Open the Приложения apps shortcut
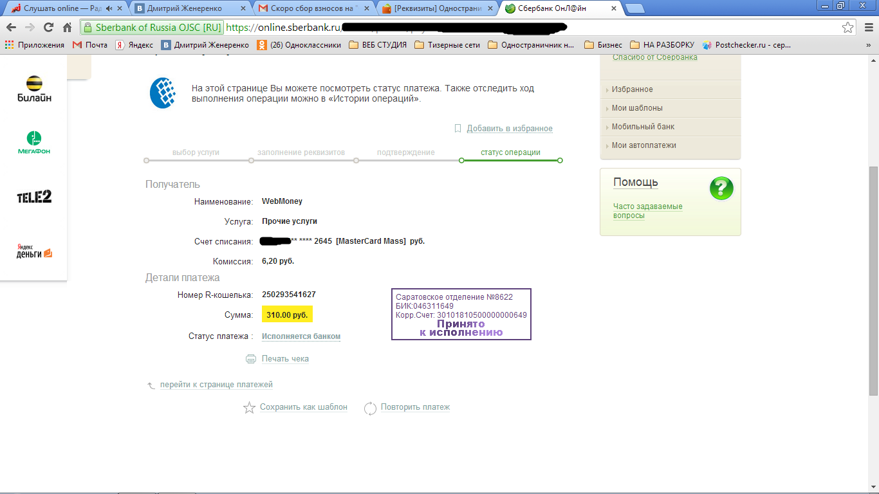Viewport: 879px width, 494px height. (35, 45)
